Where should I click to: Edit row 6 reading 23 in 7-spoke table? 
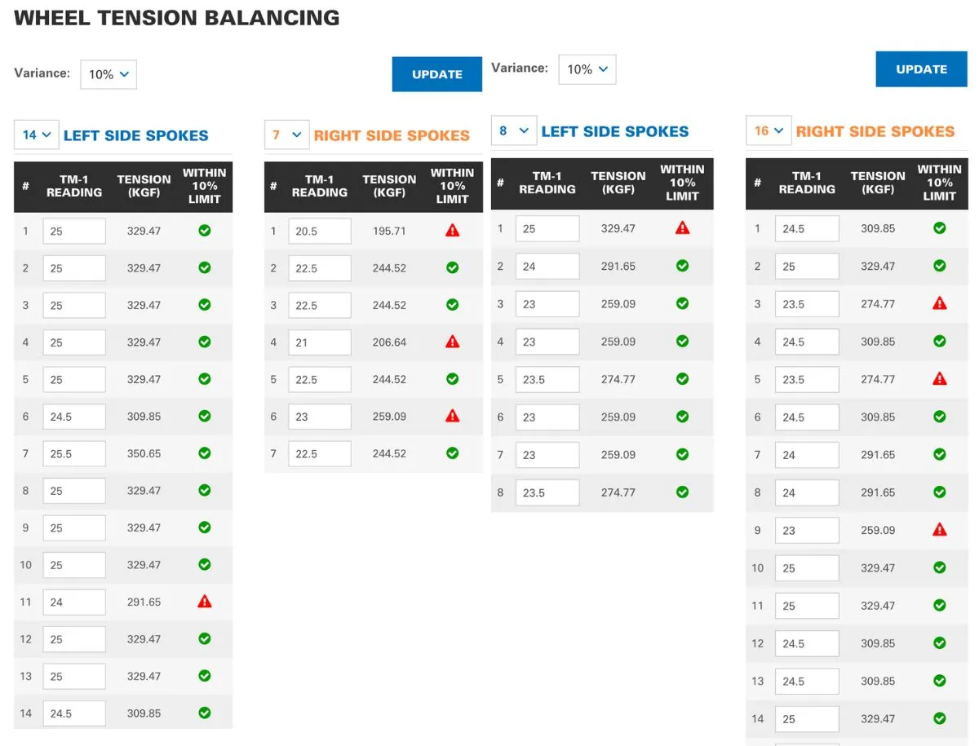point(320,417)
